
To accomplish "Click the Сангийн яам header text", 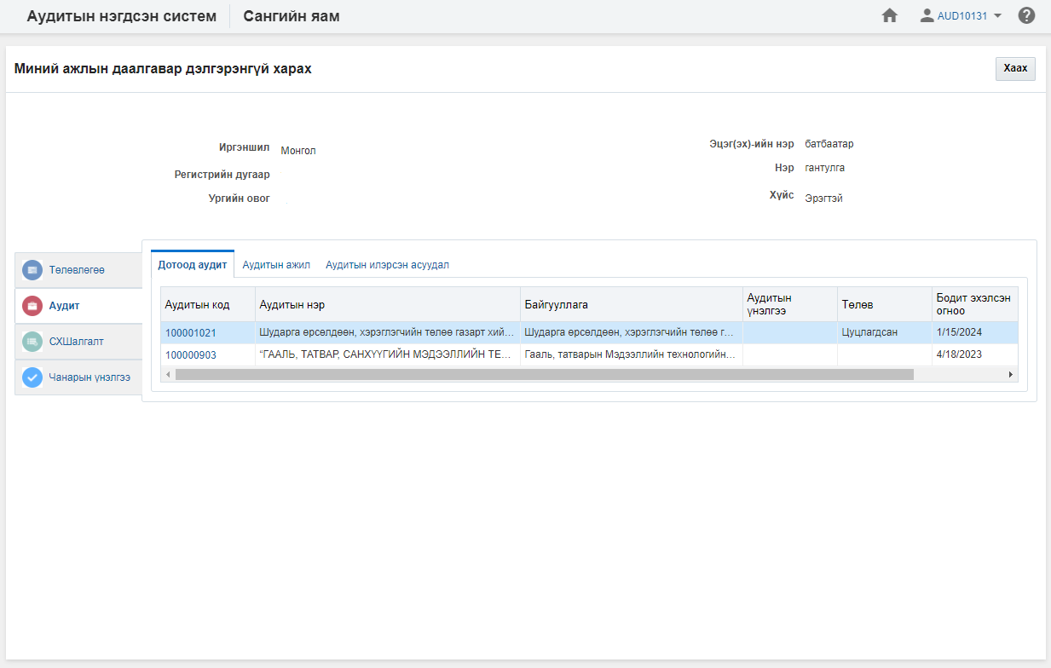I will (x=292, y=16).
